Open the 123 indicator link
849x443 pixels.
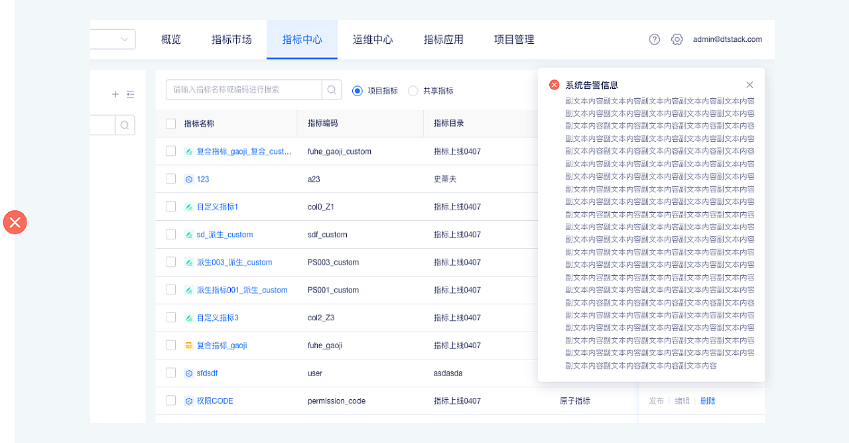(203, 179)
